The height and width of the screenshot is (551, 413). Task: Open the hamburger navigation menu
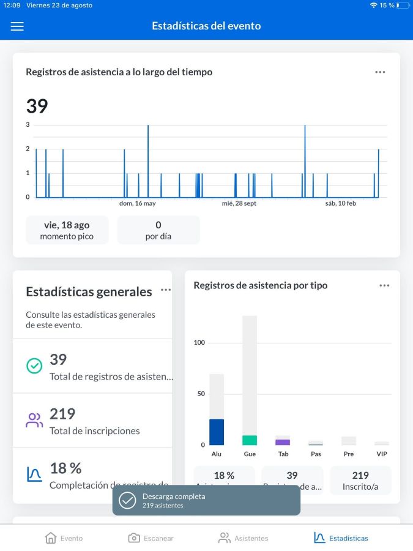pos(17,26)
